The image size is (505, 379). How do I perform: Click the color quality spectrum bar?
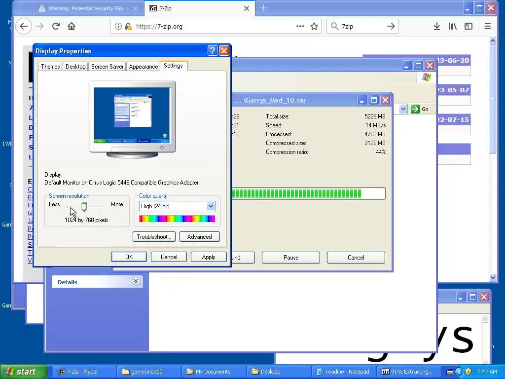click(x=177, y=219)
